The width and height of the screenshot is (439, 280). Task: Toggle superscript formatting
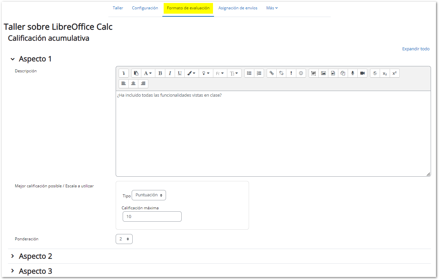pos(394,73)
